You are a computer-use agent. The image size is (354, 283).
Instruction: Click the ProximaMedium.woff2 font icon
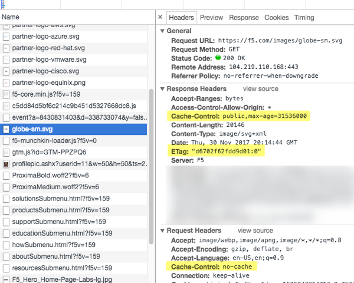[x=6, y=187]
